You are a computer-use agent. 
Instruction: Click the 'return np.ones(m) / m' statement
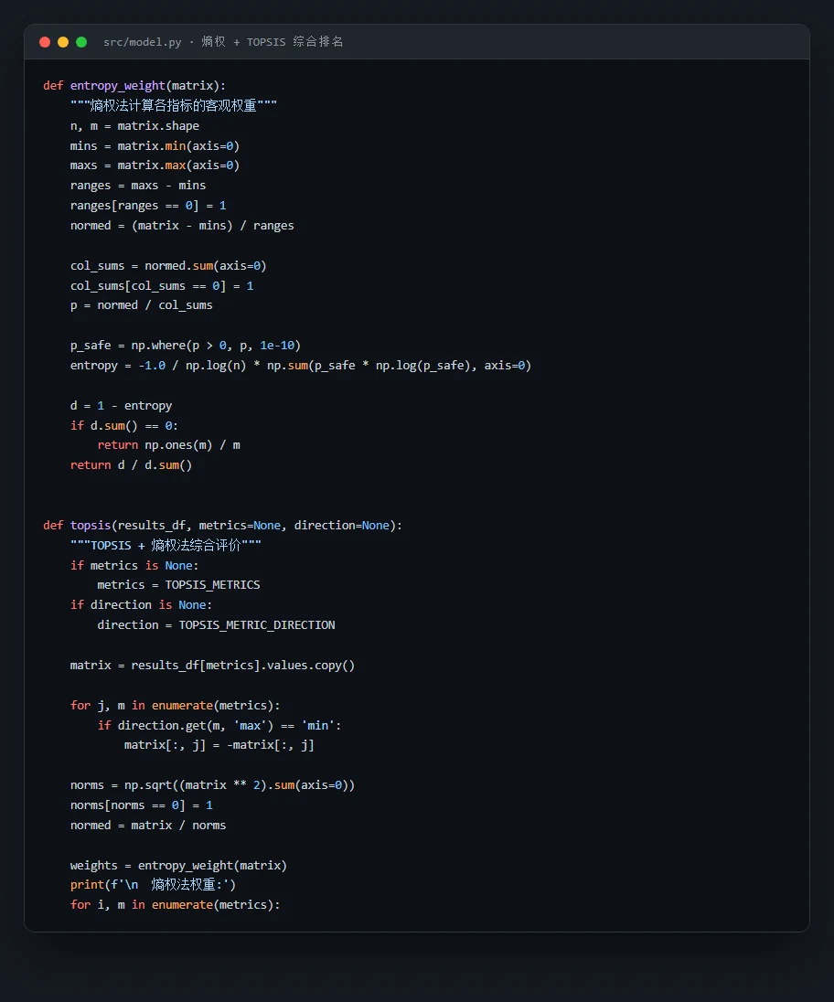(168, 444)
